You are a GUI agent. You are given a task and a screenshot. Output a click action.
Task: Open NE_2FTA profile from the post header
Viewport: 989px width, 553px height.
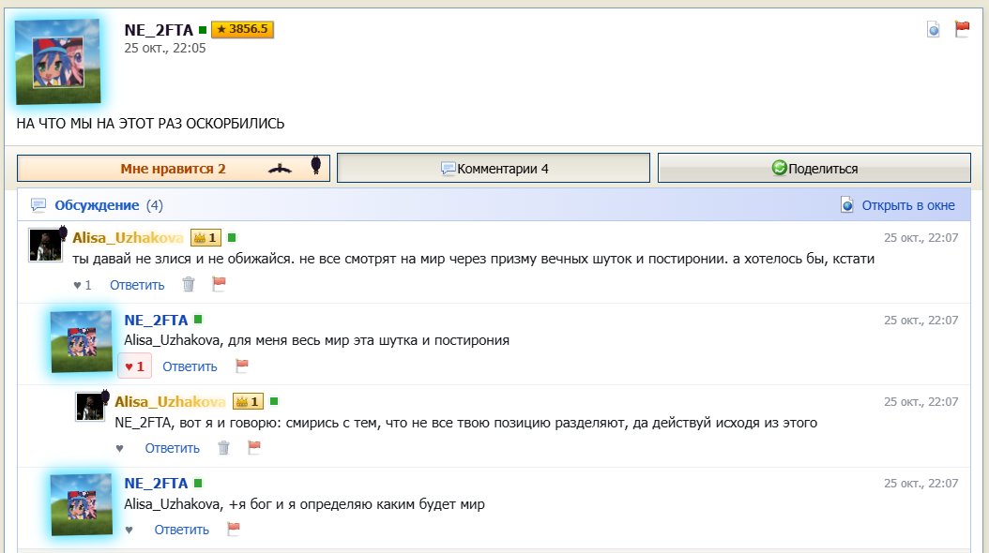coord(159,30)
